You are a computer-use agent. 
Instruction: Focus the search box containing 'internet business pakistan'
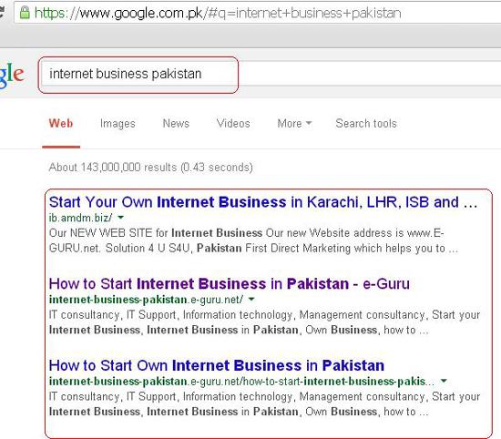coord(138,75)
